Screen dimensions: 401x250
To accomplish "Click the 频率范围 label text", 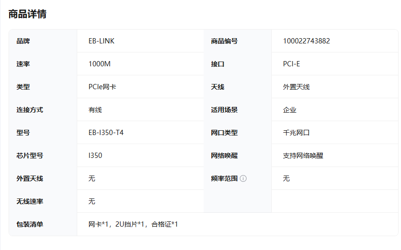I will [x=224, y=178].
